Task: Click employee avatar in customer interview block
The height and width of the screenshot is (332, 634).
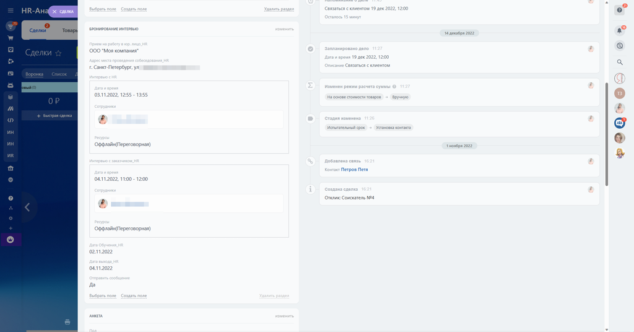Action: [x=103, y=203]
